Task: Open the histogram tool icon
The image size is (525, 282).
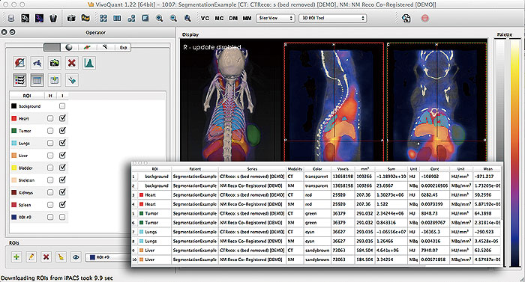Action: pyautogui.click(x=88, y=63)
